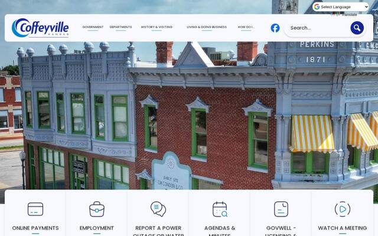
Task: Open the Government menu
Action: click(93, 27)
